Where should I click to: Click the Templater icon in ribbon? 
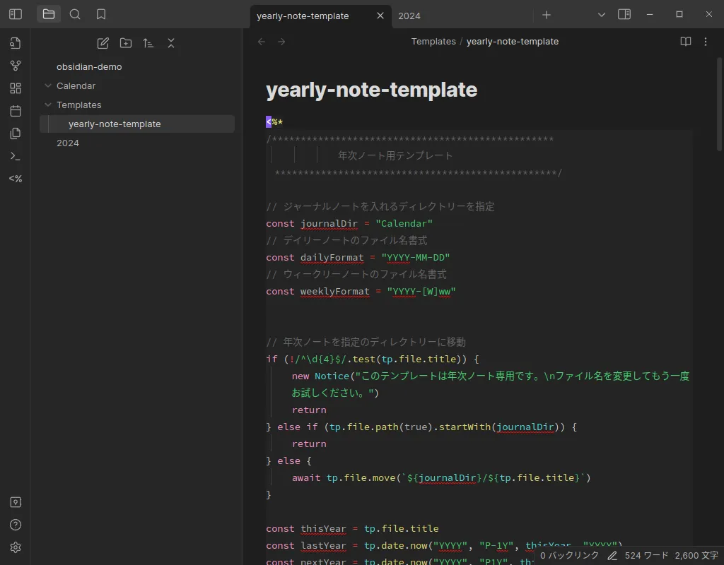coord(16,179)
